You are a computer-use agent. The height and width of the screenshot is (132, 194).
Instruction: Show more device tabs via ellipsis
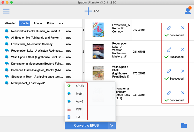[61, 23]
